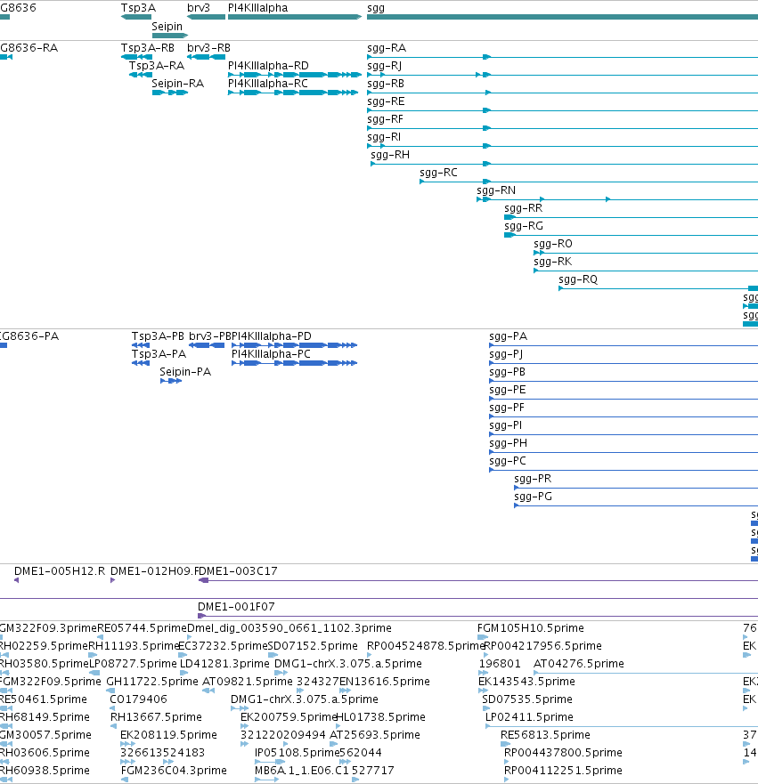This screenshot has height=784, width=758.
Task: Select PI4KIIIalpha-RC transcript label
Action: [x=268, y=84]
